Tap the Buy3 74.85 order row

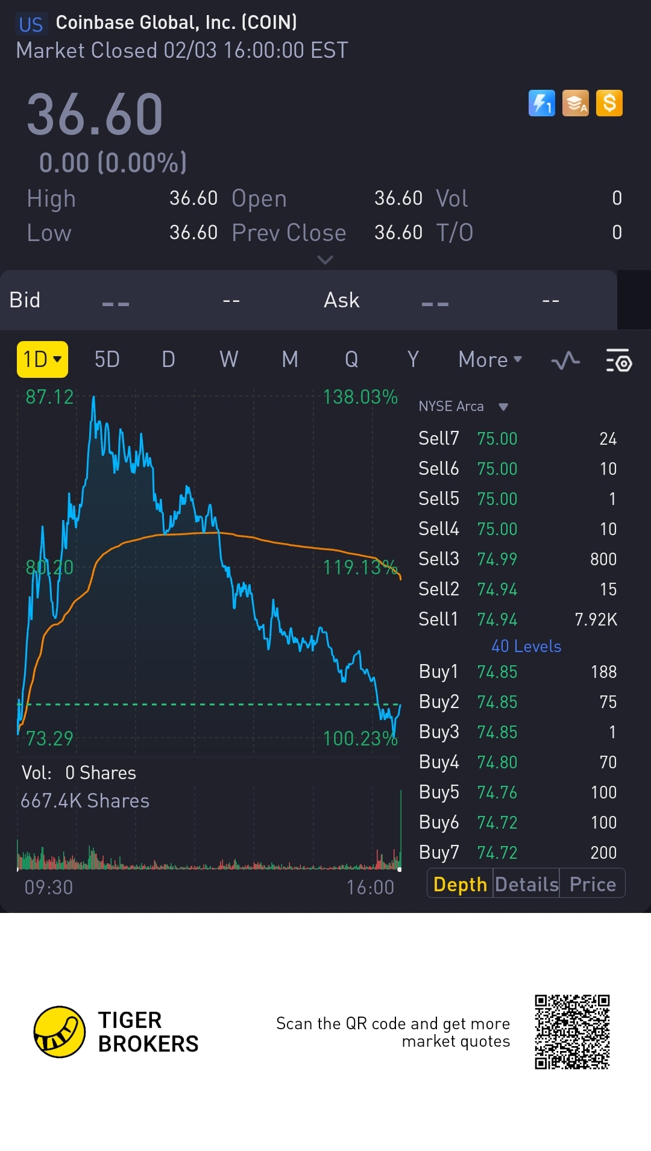(x=518, y=732)
